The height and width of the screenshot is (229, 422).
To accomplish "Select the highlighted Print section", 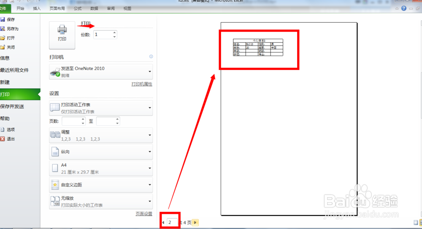I will 20,94.
